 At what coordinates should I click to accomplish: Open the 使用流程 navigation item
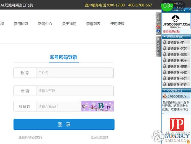coord(117,24)
